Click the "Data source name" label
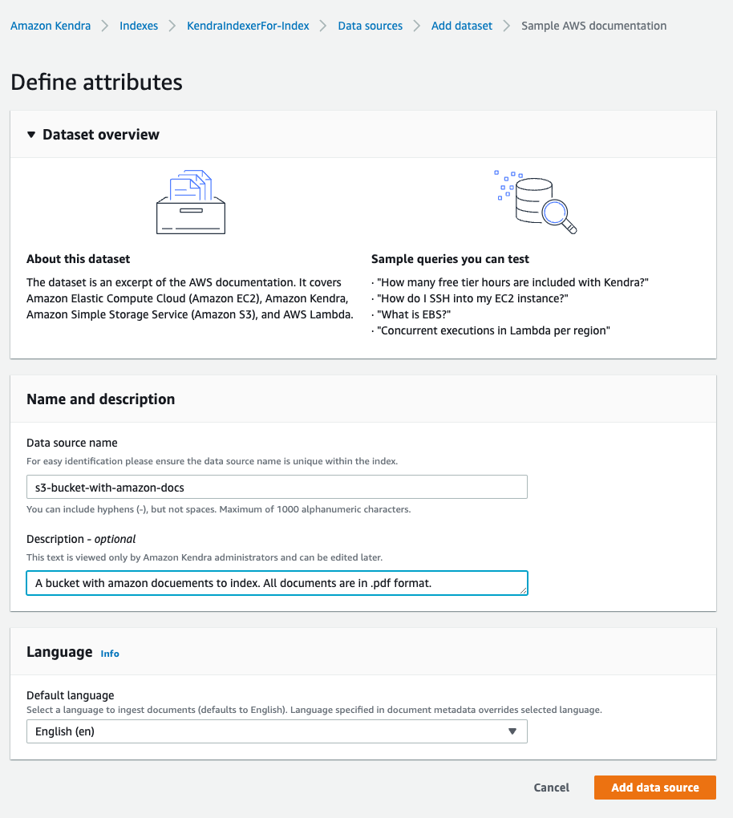Screen dimensions: 733x818 coord(72,443)
